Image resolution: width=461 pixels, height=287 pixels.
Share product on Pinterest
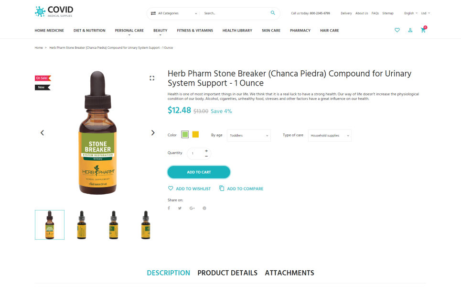pos(204,208)
